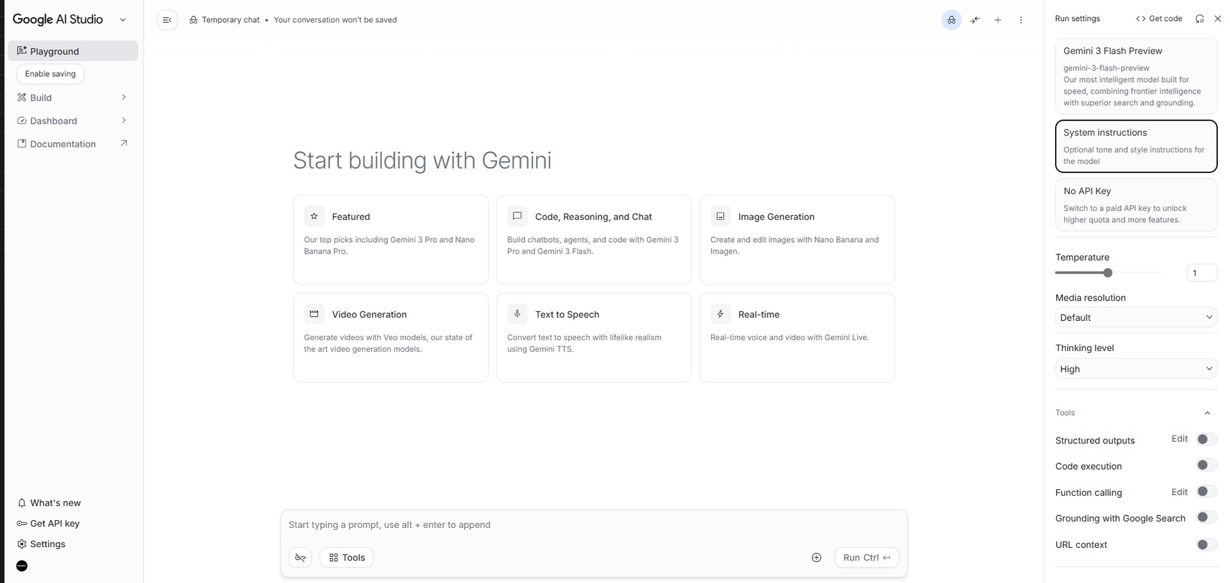Image resolution: width=1230 pixels, height=583 pixels.
Task: Click the Get code button
Action: point(1159,19)
